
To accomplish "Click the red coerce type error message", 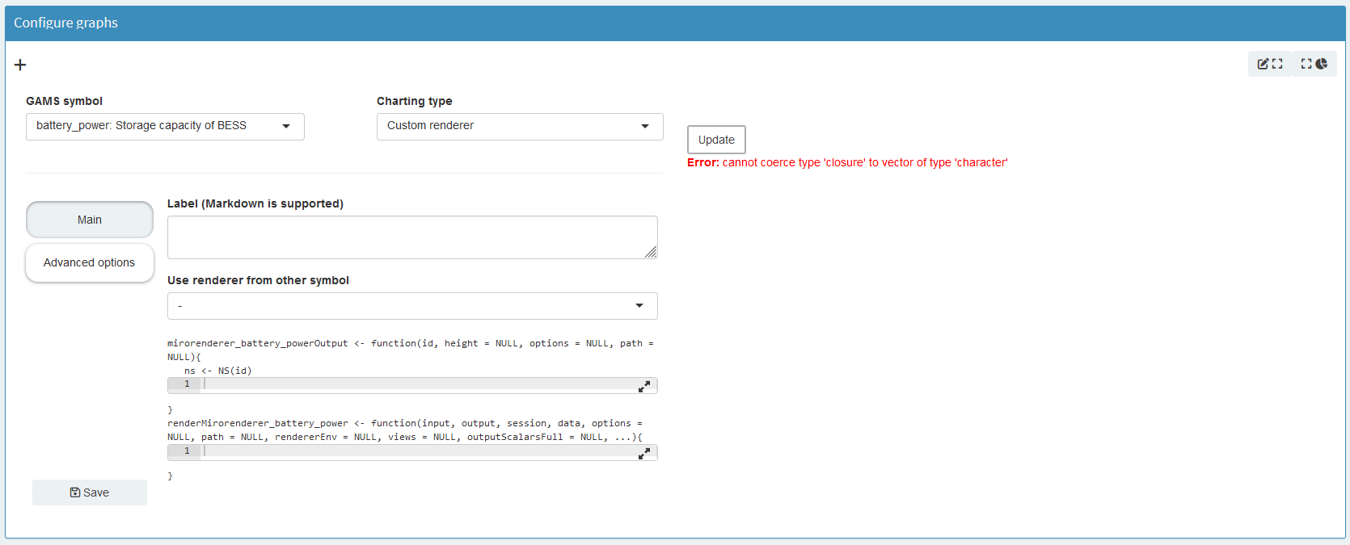I will click(847, 162).
